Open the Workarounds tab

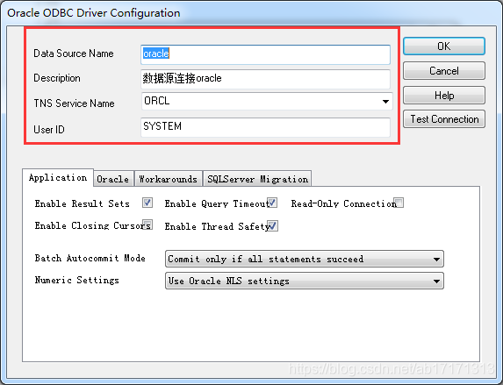point(168,179)
